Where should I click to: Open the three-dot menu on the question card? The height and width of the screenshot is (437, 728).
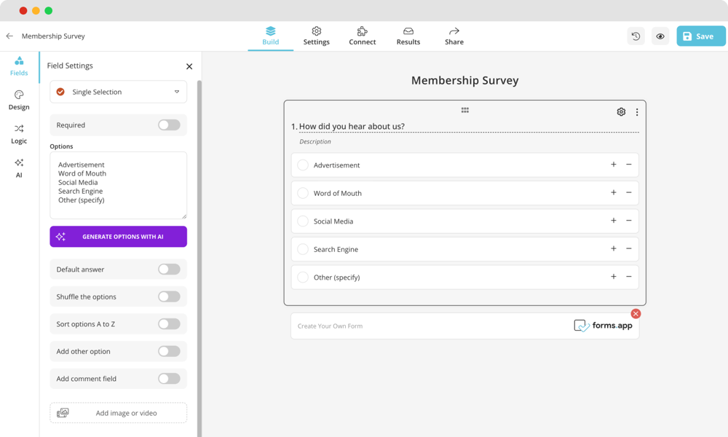click(637, 111)
